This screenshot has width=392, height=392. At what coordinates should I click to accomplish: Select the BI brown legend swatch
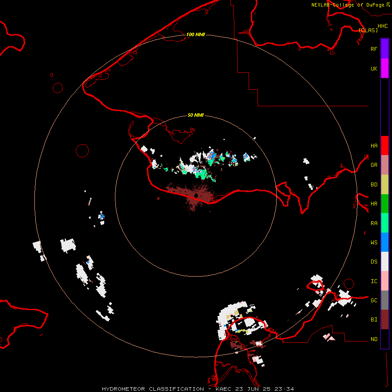pos(385,320)
